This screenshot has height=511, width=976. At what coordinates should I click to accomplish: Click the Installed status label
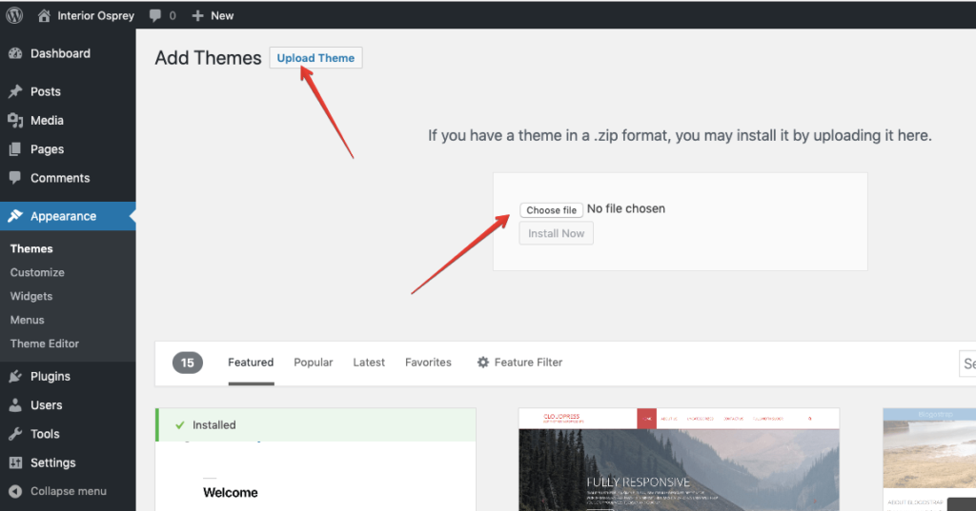[214, 425]
